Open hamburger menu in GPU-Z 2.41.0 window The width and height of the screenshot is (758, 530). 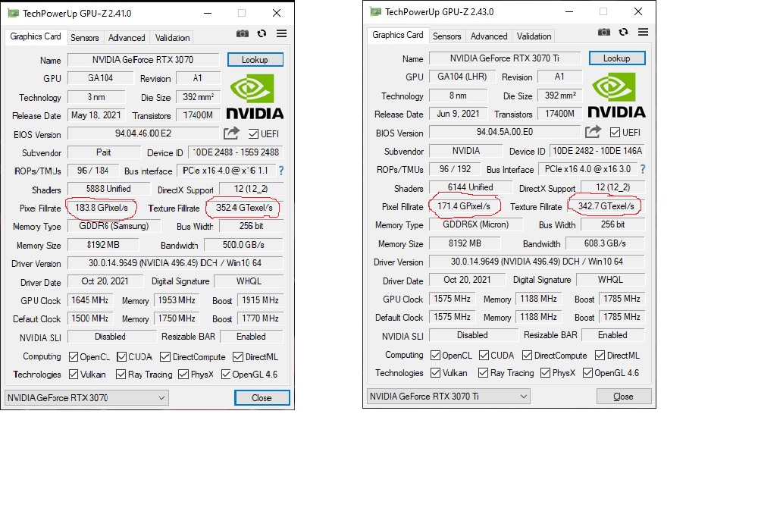click(281, 33)
